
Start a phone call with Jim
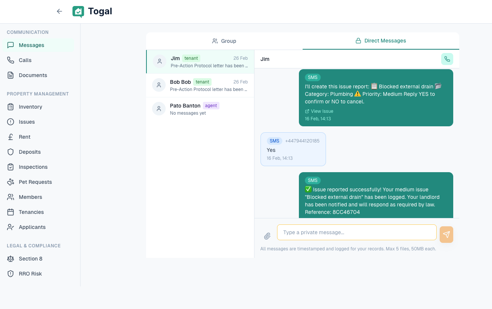[447, 59]
